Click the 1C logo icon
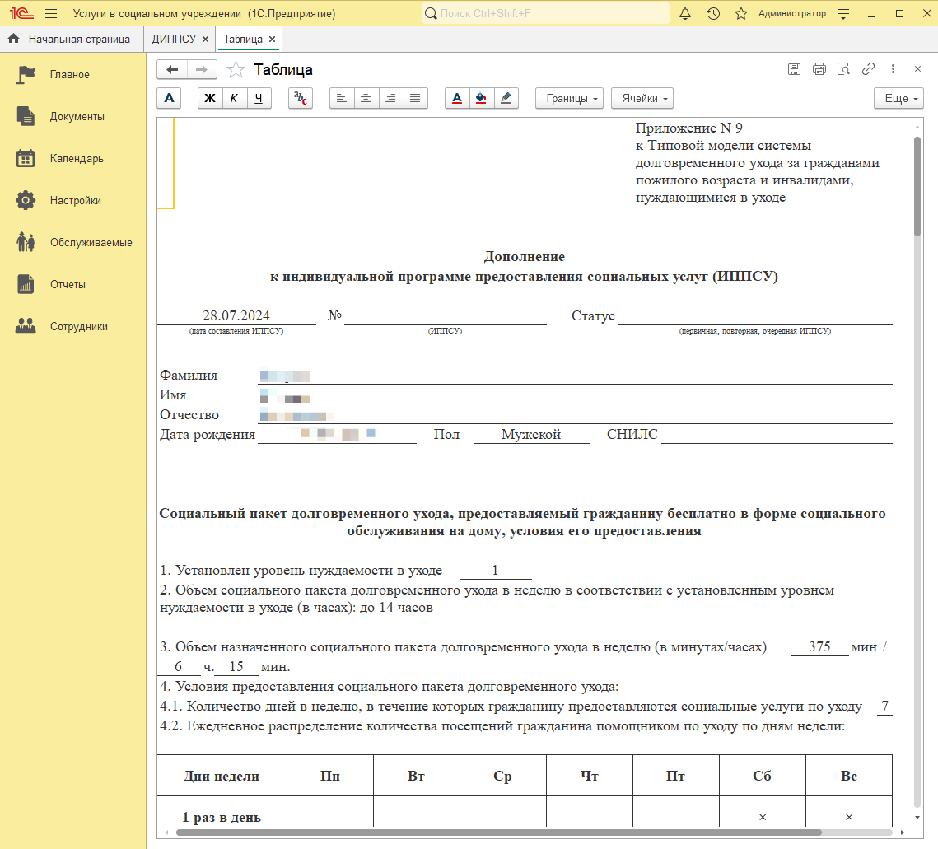The image size is (938, 849). coord(21,13)
